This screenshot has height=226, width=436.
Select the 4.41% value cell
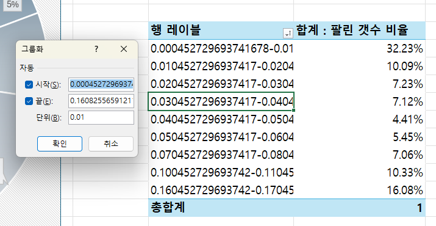coord(360,120)
